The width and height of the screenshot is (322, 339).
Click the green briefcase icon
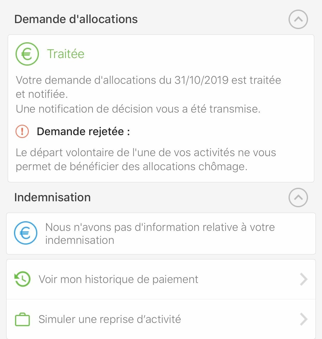pos(23,320)
